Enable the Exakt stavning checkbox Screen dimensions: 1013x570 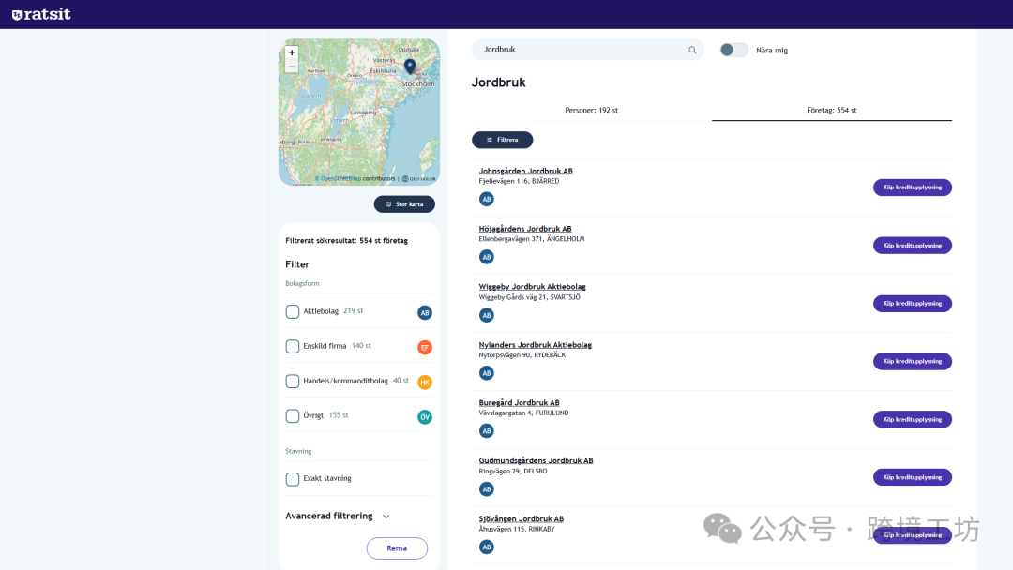pos(293,479)
